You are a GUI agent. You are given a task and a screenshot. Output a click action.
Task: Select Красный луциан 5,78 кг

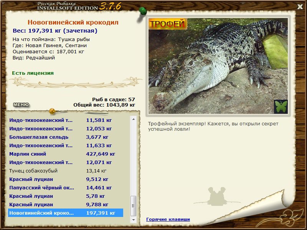pyautogui.click(x=66, y=196)
